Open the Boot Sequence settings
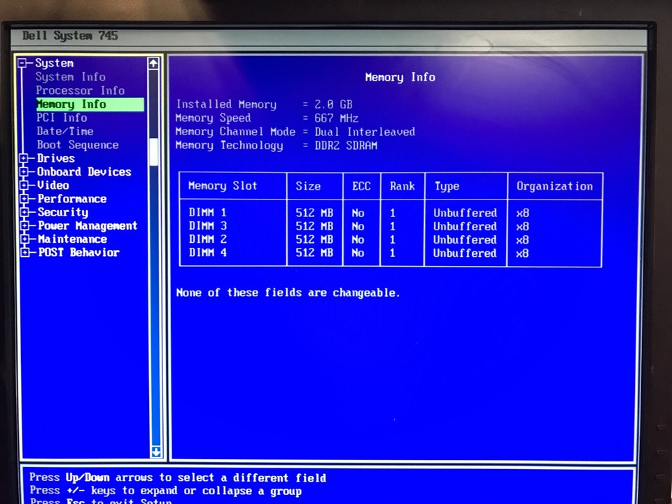Viewport: 672px width, 504px height. 77,145
